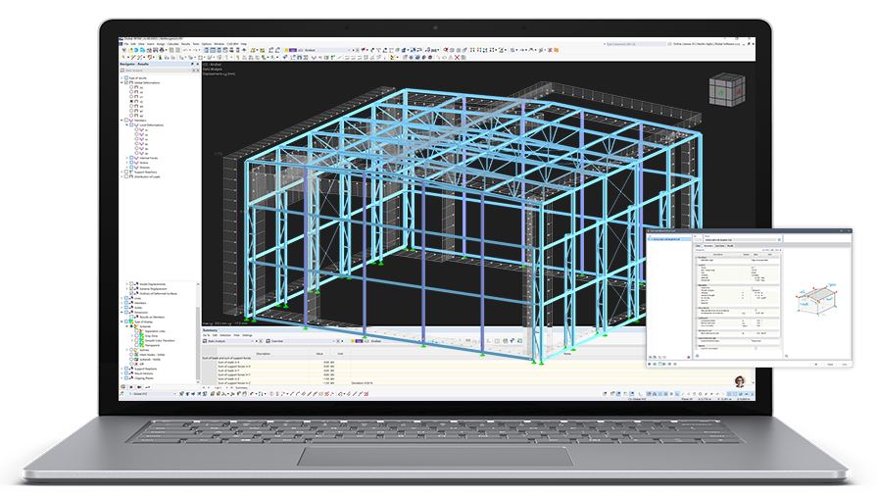Open the CAD-BIM menu

(233, 44)
